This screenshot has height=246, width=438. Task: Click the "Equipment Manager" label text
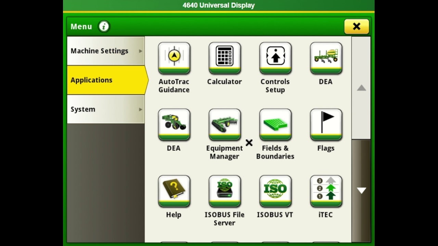tap(224, 152)
